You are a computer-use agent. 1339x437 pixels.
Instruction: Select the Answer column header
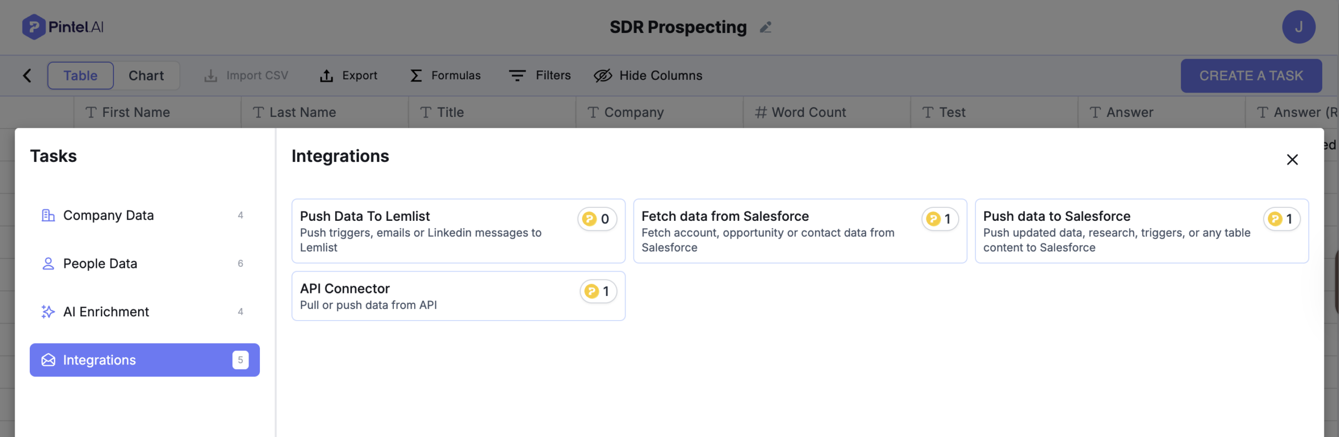click(x=1162, y=112)
